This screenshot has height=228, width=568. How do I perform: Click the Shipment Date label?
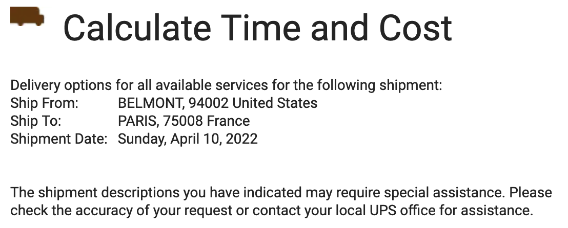(58, 139)
